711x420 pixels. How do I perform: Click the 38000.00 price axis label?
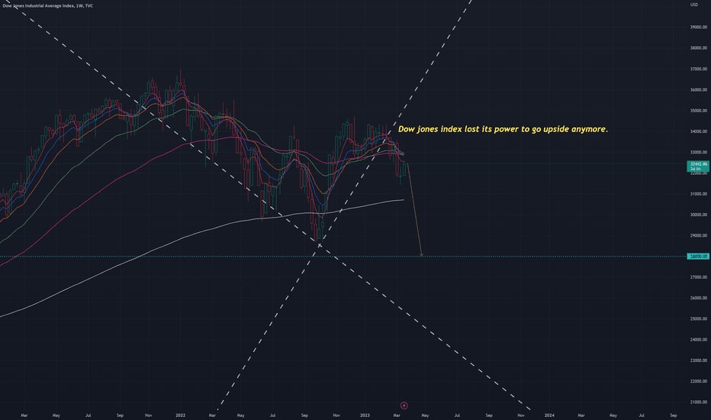(x=698, y=47)
